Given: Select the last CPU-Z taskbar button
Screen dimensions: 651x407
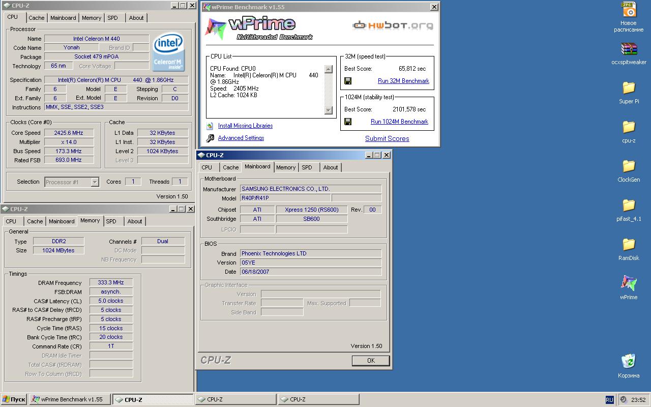Looking at the screenshot, I should pyautogui.click(x=318, y=399).
